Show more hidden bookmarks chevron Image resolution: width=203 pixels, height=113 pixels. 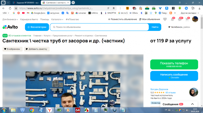175,13
